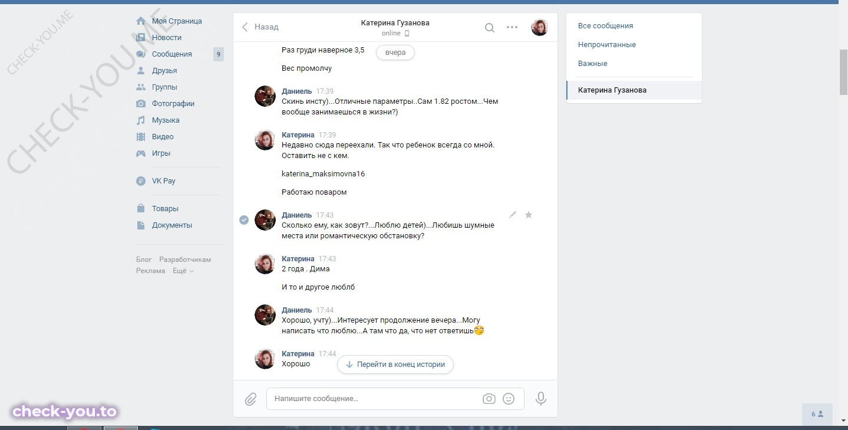Deselect the checked 17:43 Даниель message
Viewport: 848px width, 430px height.
click(x=244, y=220)
